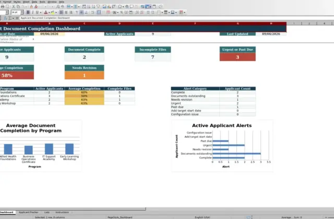
Task: Click the font color A swatch
Action: 46,13
